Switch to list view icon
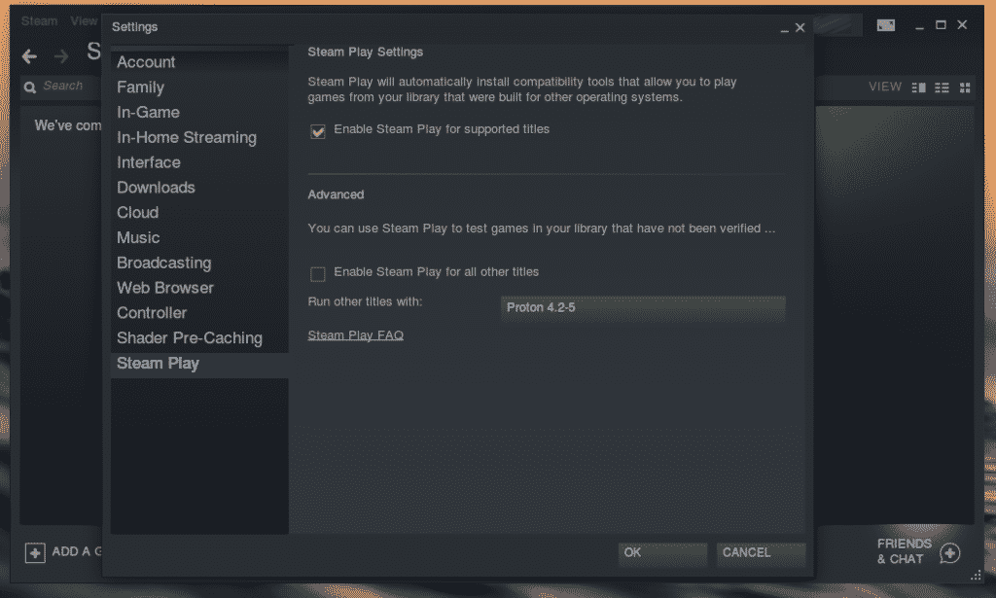Screen dimensions: 996x598 point(942,88)
